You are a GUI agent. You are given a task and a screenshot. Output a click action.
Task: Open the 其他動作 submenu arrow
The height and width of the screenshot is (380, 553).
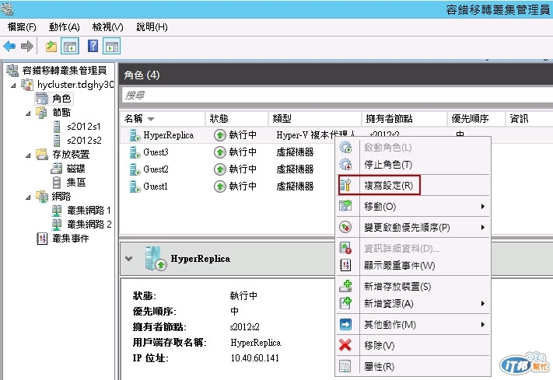(x=483, y=324)
